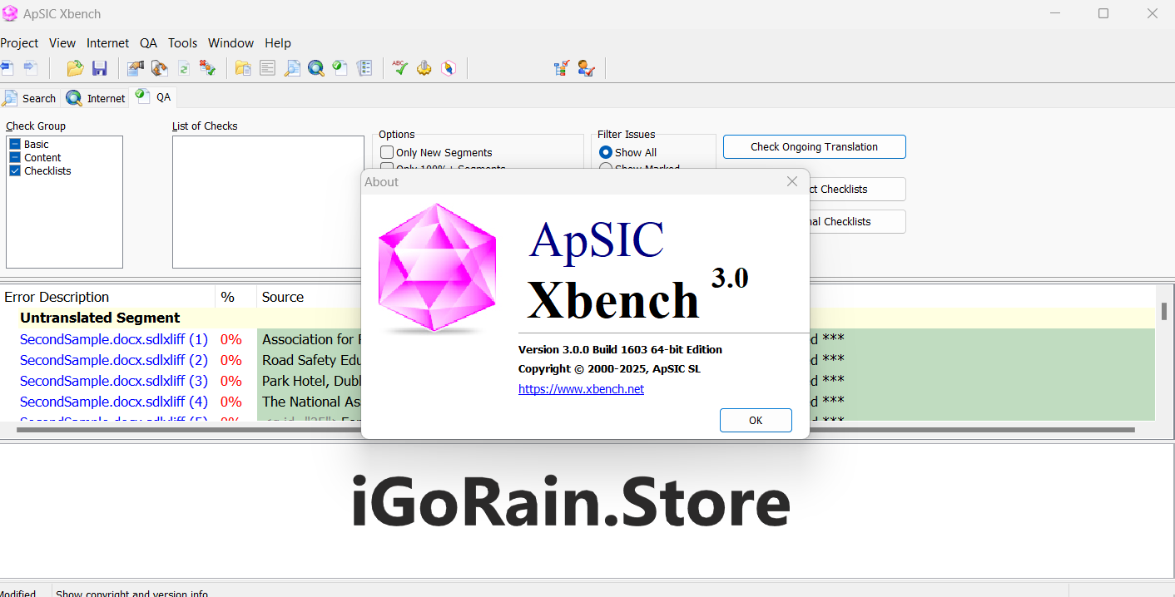Image resolution: width=1175 pixels, height=597 pixels.
Task: Click the magnifier-on-globe Internet toolbar icon
Action: click(x=316, y=68)
